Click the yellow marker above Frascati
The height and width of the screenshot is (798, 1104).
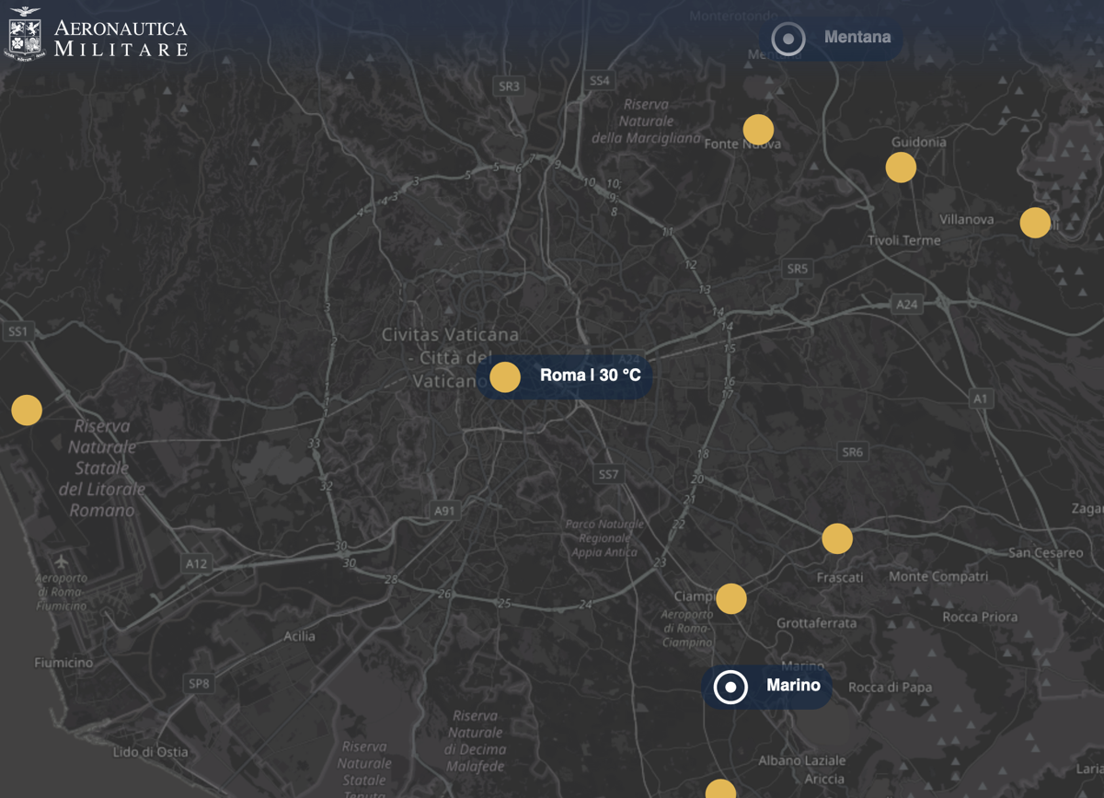pyautogui.click(x=837, y=538)
